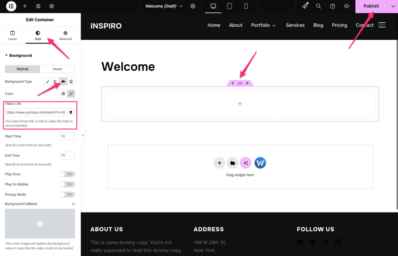
Task: Open the Welcome (Draft) document dropdown
Action: click(x=164, y=6)
